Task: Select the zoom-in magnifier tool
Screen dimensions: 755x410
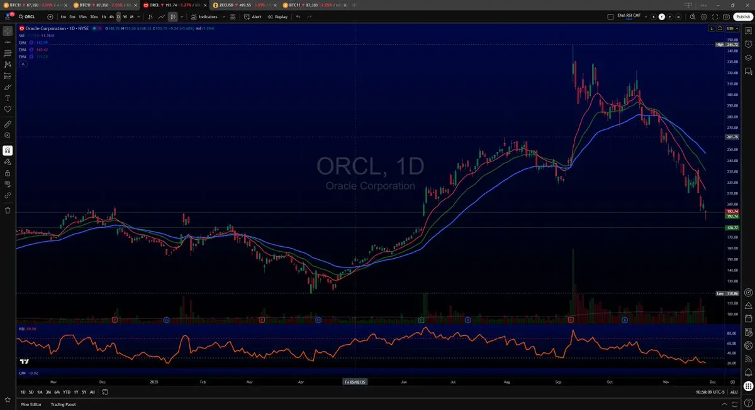Action: click(8, 135)
